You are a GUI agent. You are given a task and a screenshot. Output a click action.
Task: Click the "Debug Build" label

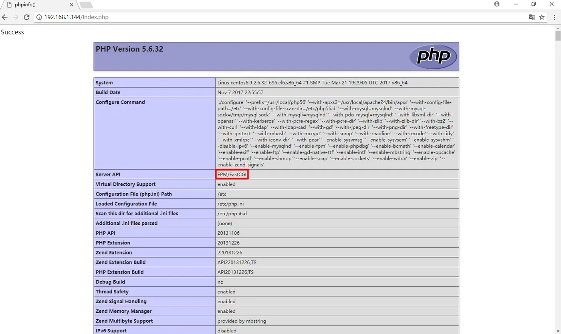[110, 282]
